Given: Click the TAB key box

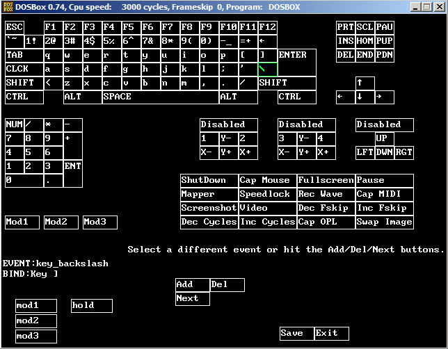Looking at the screenshot, I should point(24,55).
